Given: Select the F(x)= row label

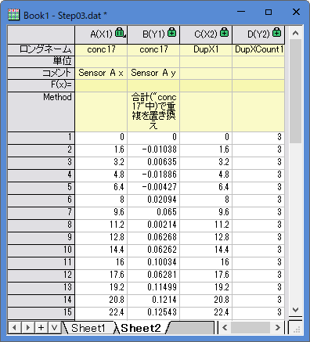Looking at the screenshot, I should point(41,85).
